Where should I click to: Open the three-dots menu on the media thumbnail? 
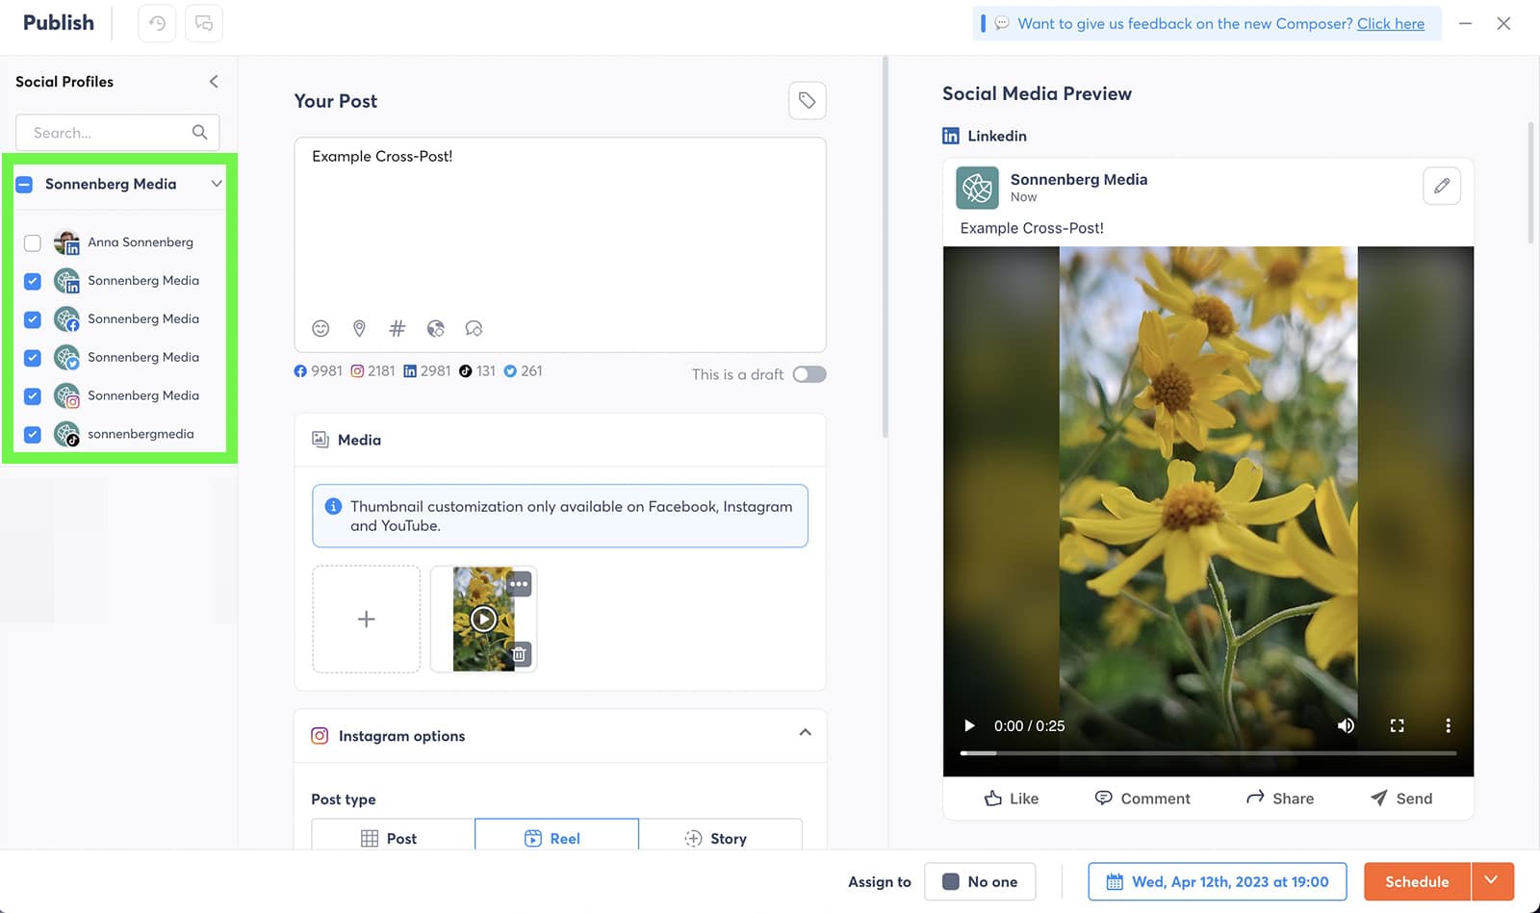519,584
